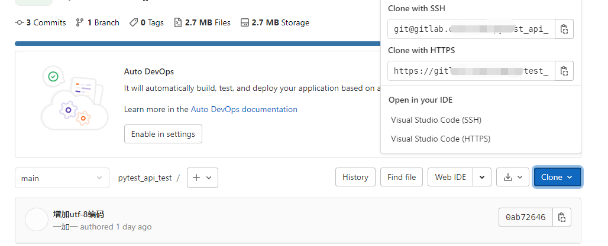The width and height of the screenshot is (608, 246).
Task: Open the main branch selector dropdown
Action: click(x=62, y=178)
